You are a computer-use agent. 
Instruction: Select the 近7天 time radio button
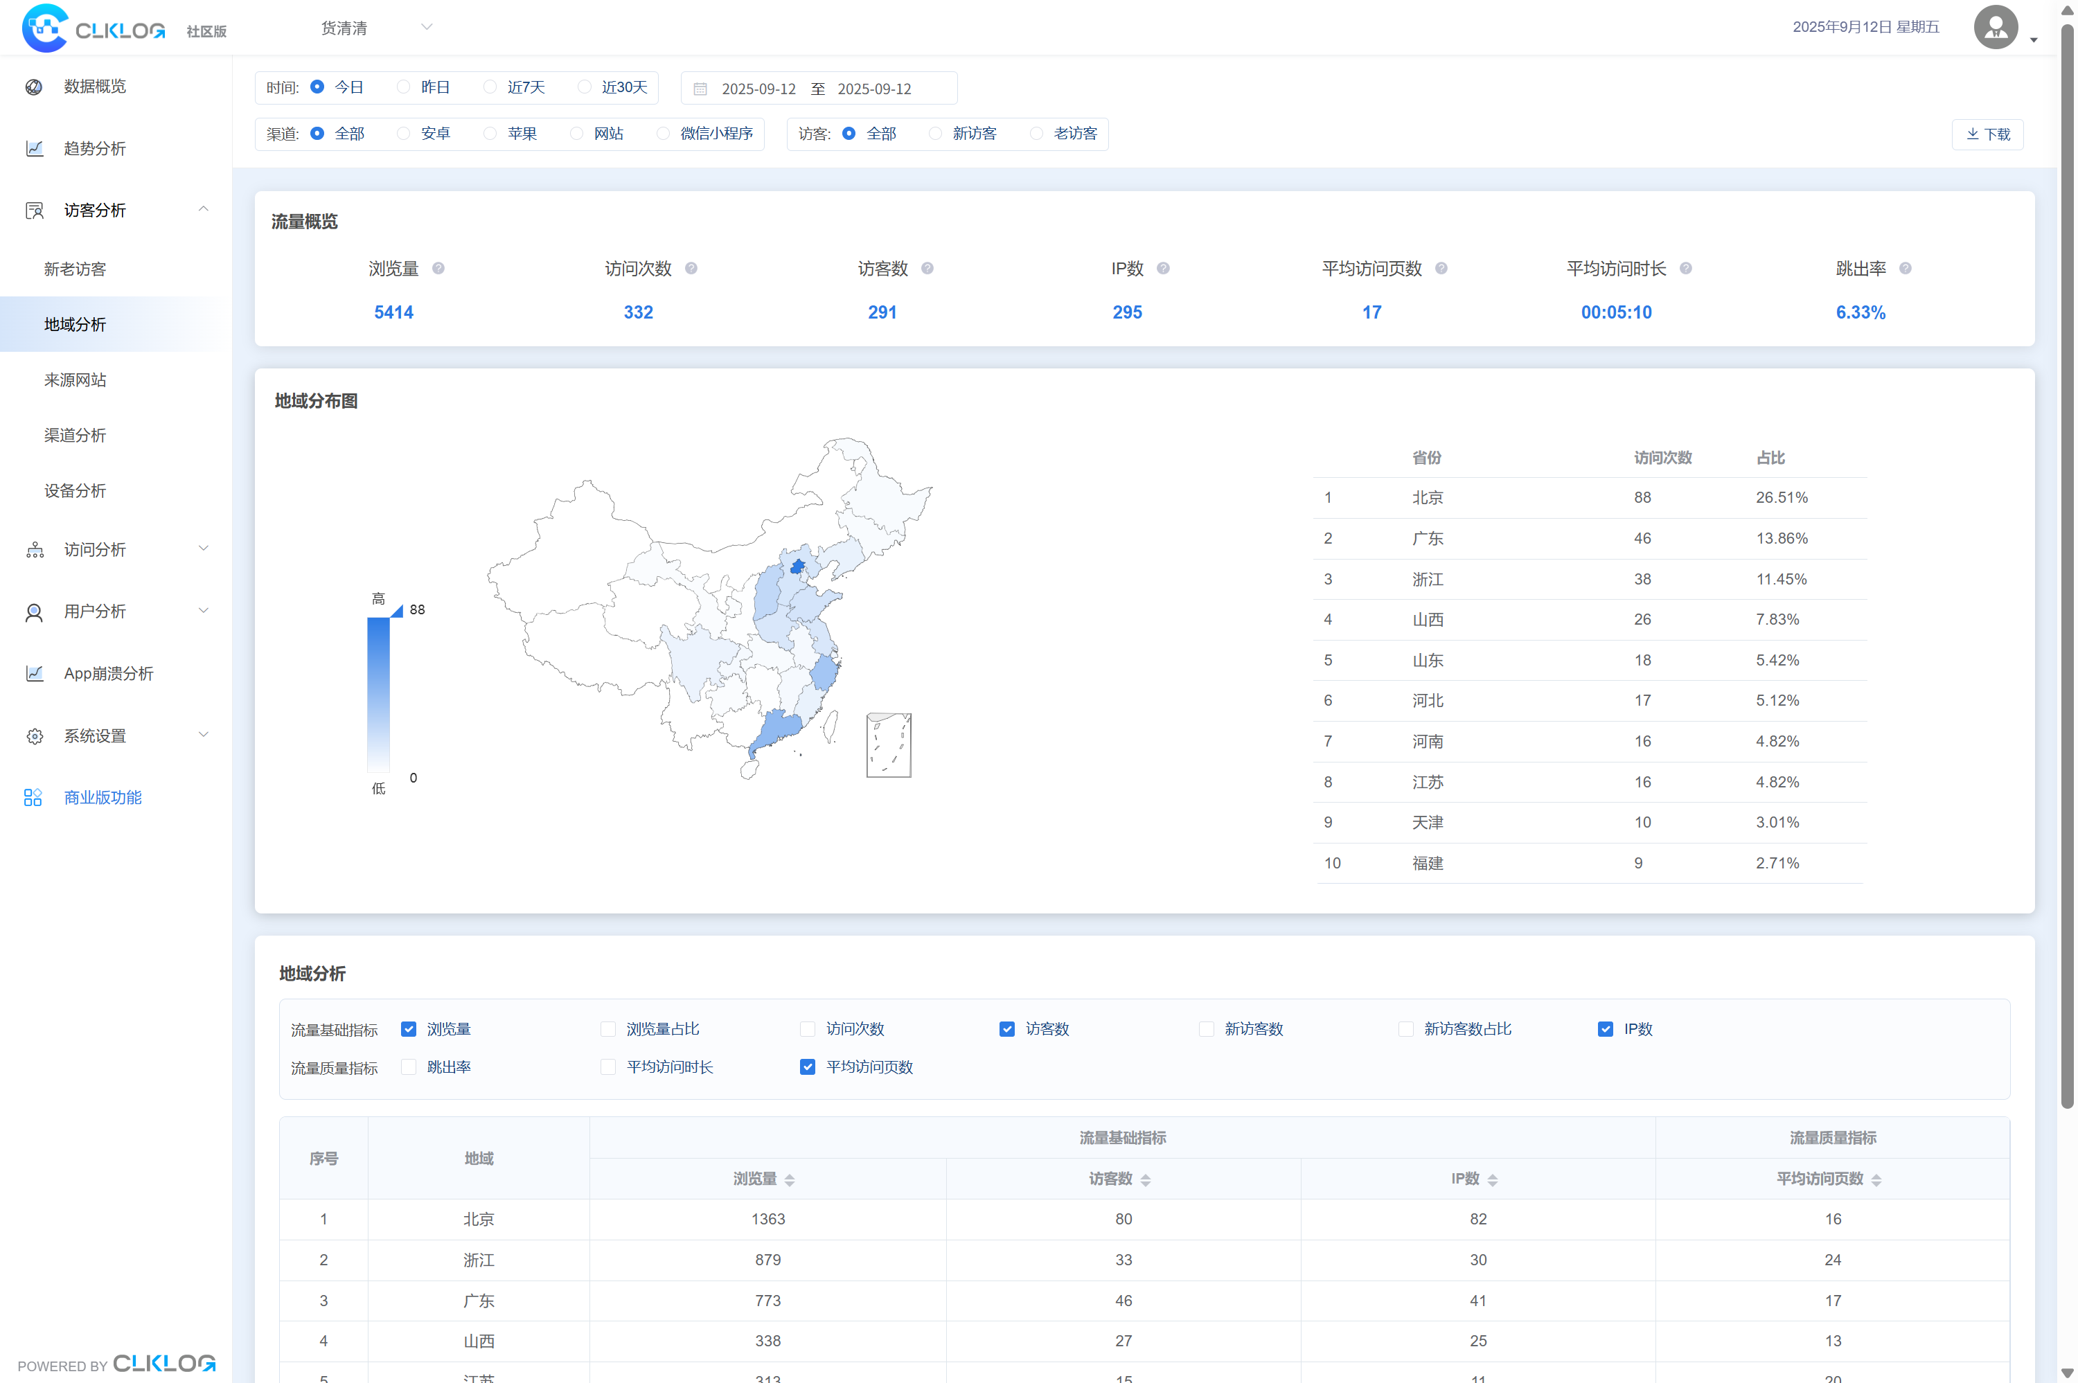(490, 87)
